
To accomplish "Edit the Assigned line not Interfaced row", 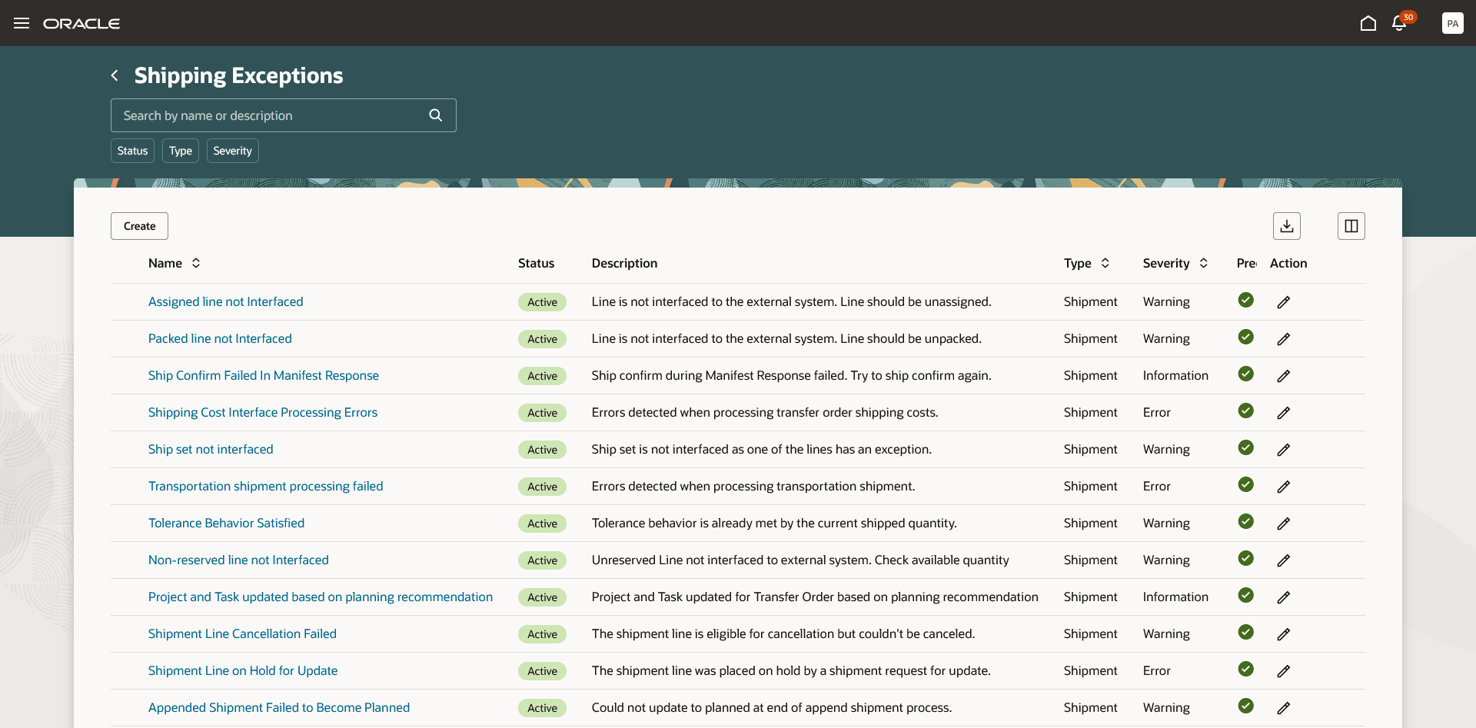I will (x=1283, y=302).
